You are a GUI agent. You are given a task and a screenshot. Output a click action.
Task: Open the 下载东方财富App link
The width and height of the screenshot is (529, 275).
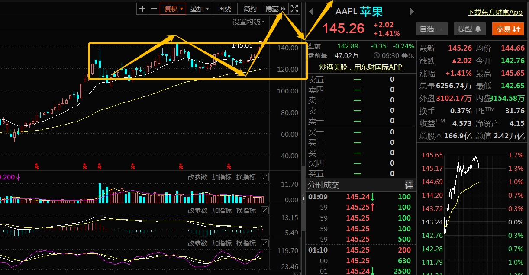tap(495, 13)
